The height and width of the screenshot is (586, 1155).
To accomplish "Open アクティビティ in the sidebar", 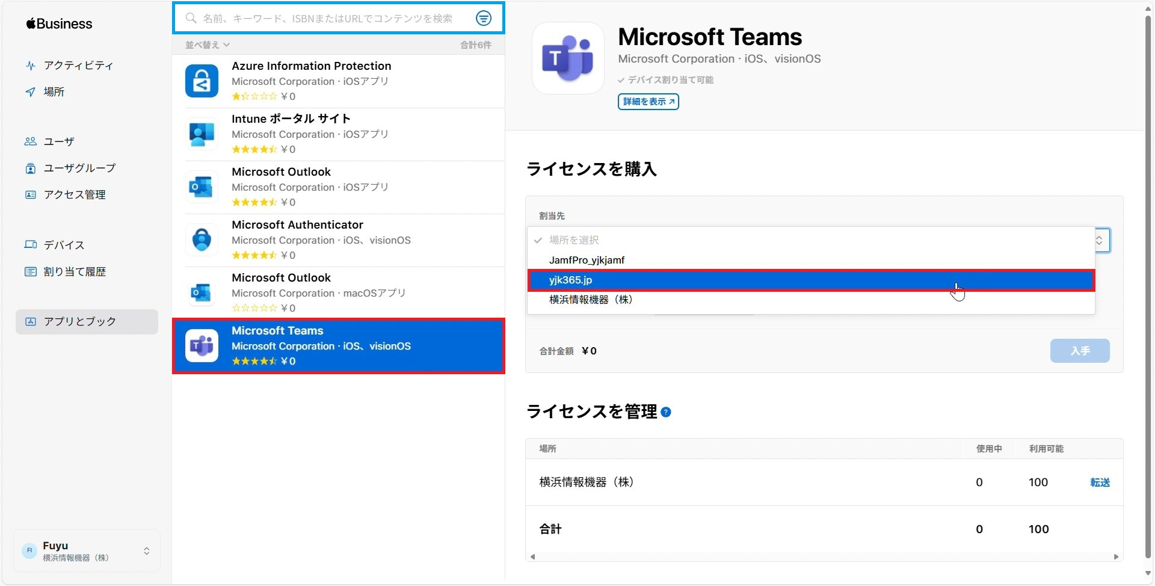I will (78, 66).
